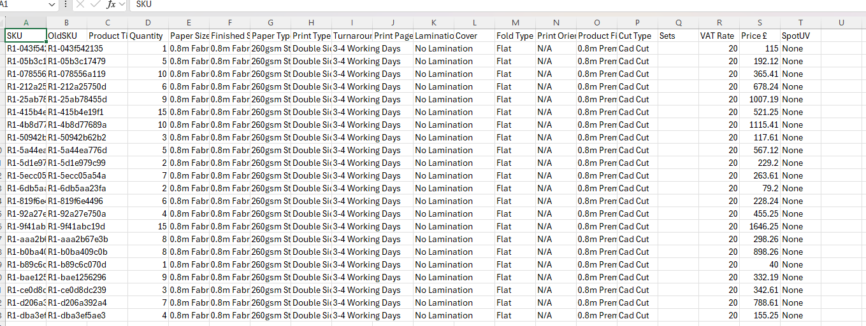866x326 pixels.
Task: Select OldSKU cell R1-dba3ef5ae3
Action: [x=66, y=315]
